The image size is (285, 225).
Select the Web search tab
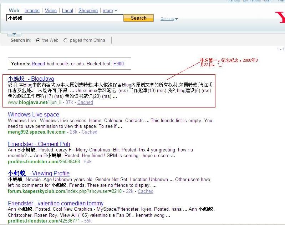tap(14, 11)
